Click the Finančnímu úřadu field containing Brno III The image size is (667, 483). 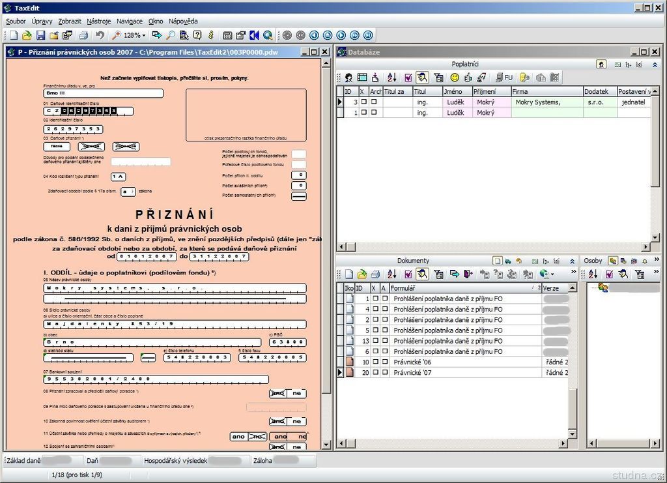(x=102, y=93)
